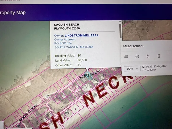Click the Land Value $8,500 row
Image resolution: width=172 pixels, height=129 pixels.
(71, 60)
